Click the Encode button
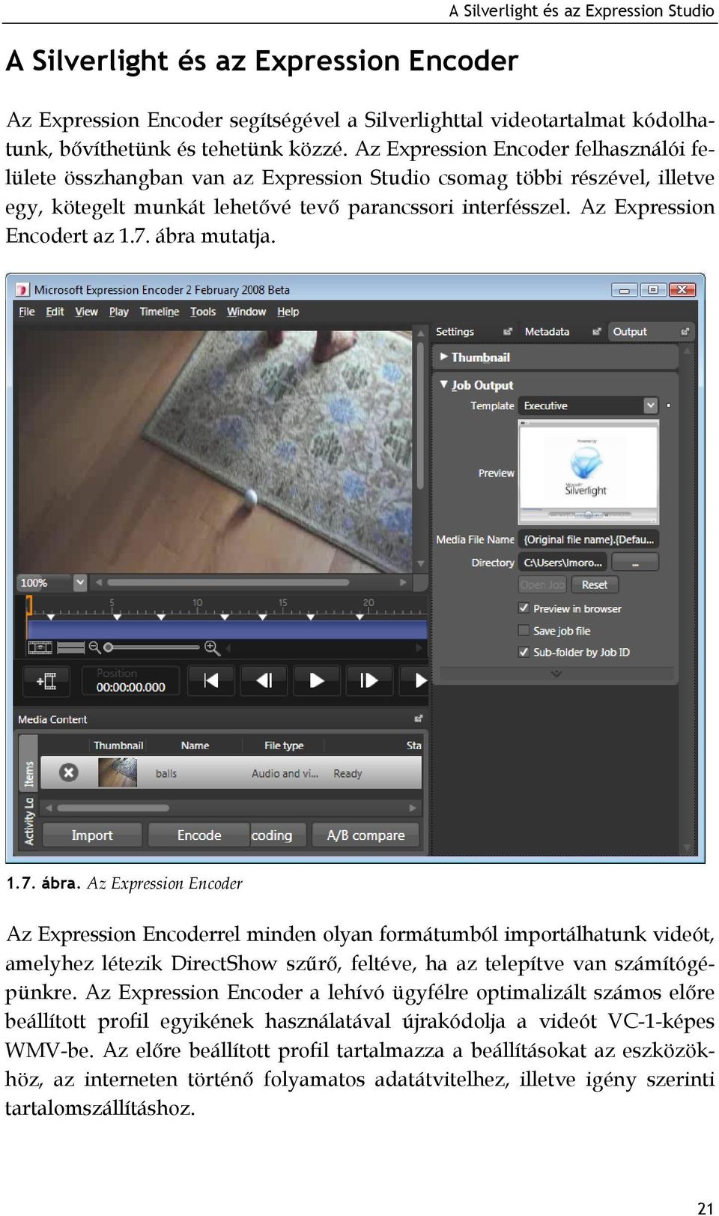The width and height of the screenshot is (719, 1216). [x=198, y=835]
